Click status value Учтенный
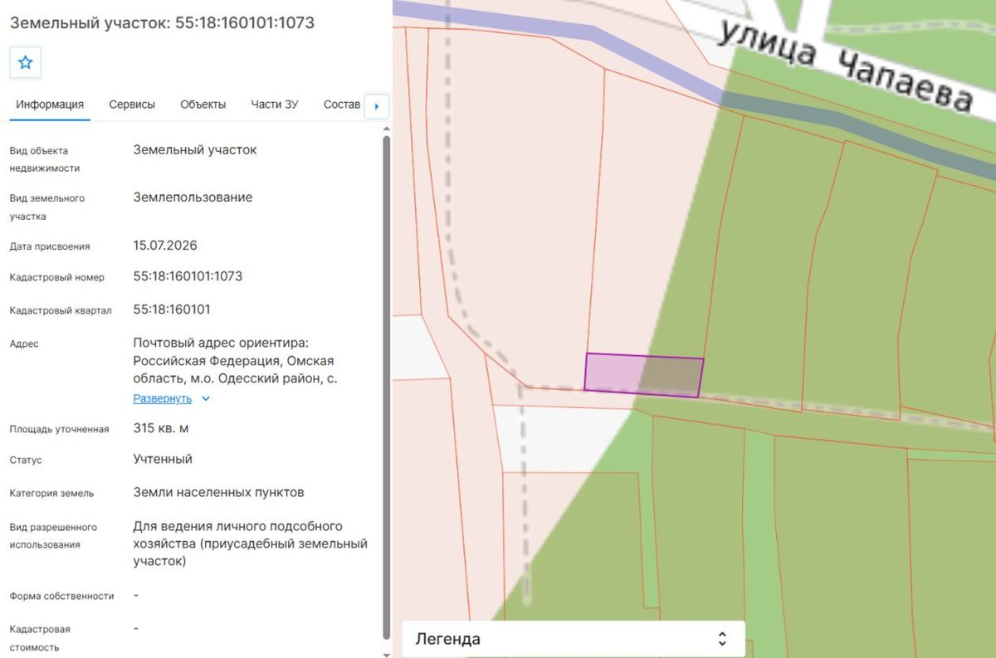Viewport: 996px width, 658px height. (x=163, y=459)
